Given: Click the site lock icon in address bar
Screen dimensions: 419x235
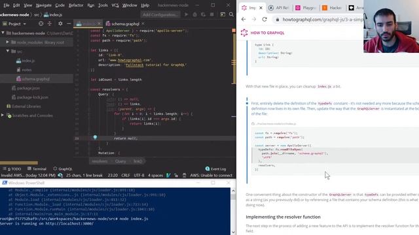Looking at the screenshot, I should tap(278, 20).
